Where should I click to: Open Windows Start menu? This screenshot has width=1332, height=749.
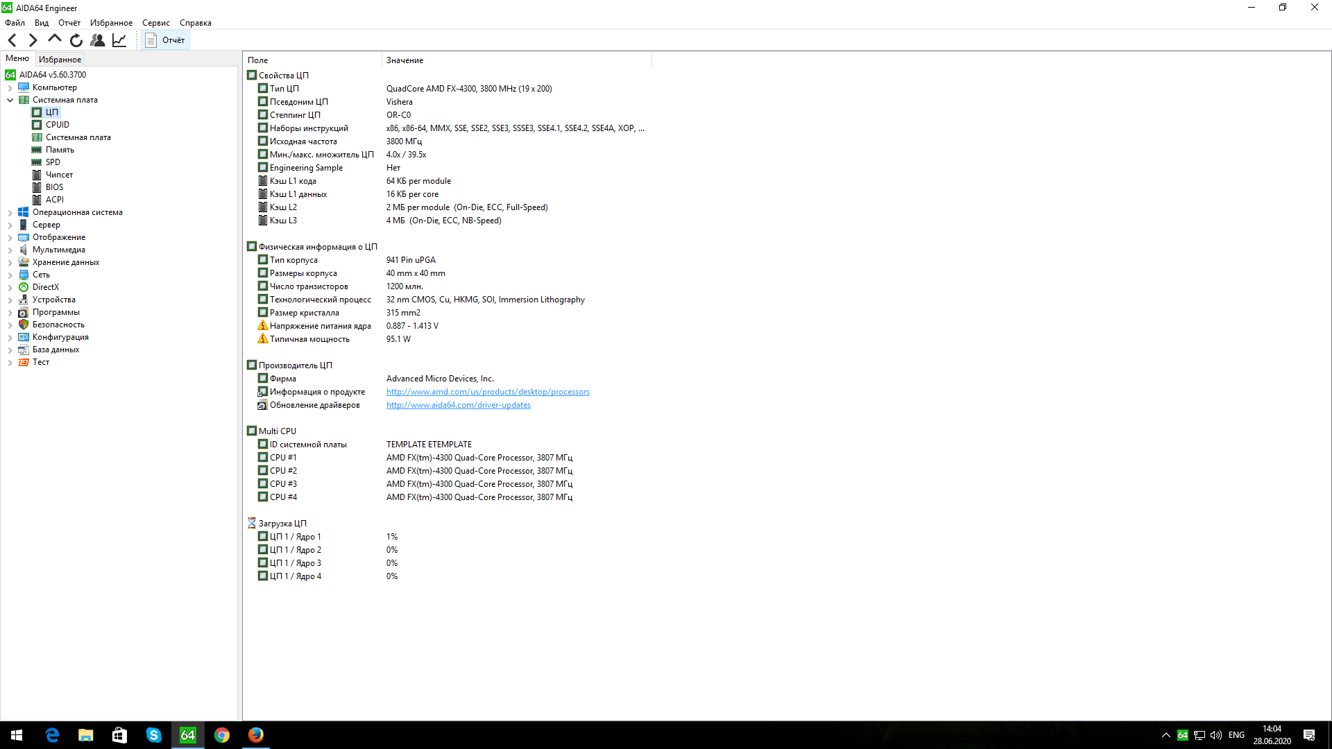[17, 735]
